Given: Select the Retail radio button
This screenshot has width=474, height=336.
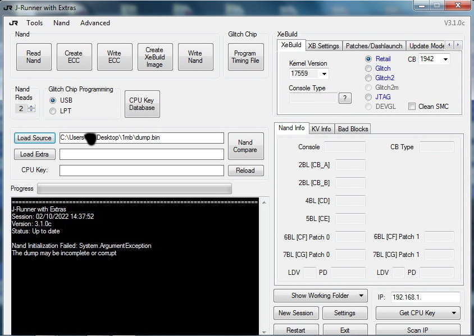Looking at the screenshot, I should (x=368, y=59).
